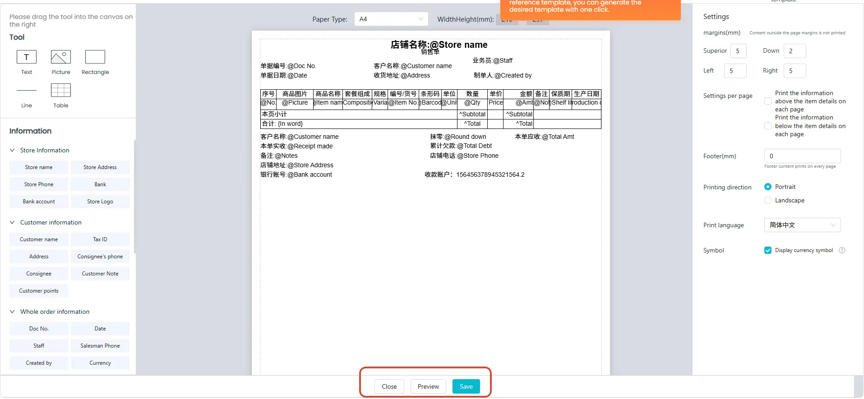
Task: Click the Bank account field chip
Action: (39, 202)
